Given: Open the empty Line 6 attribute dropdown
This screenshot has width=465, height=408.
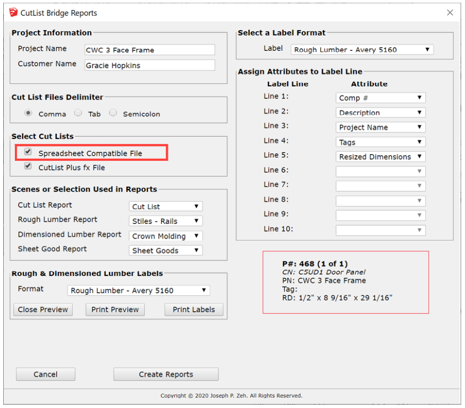Looking at the screenshot, I should [380, 171].
